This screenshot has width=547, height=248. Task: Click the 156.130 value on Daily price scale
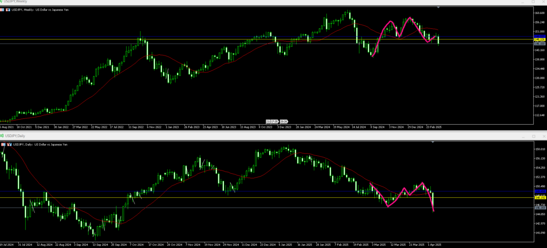click(540, 158)
